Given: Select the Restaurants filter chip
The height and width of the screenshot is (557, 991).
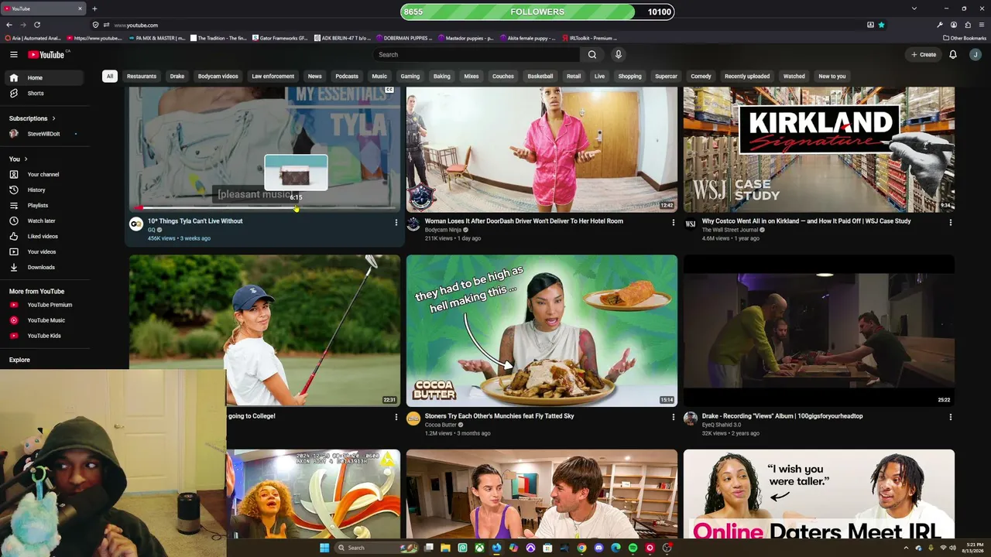Looking at the screenshot, I should click(x=142, y=76).
